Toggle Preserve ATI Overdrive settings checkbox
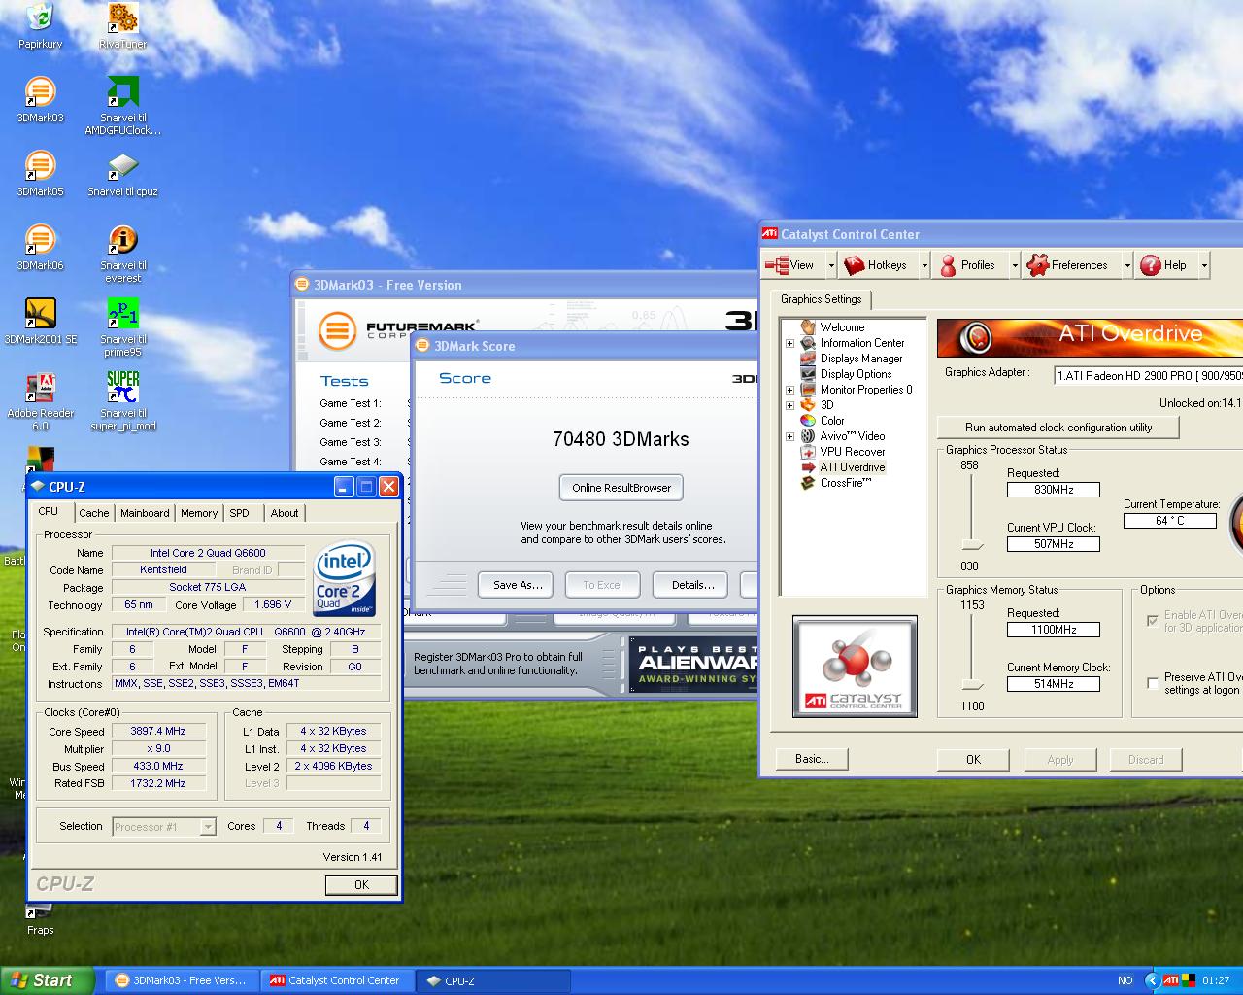This screenshot has height=995, width=1243. 1153,682
